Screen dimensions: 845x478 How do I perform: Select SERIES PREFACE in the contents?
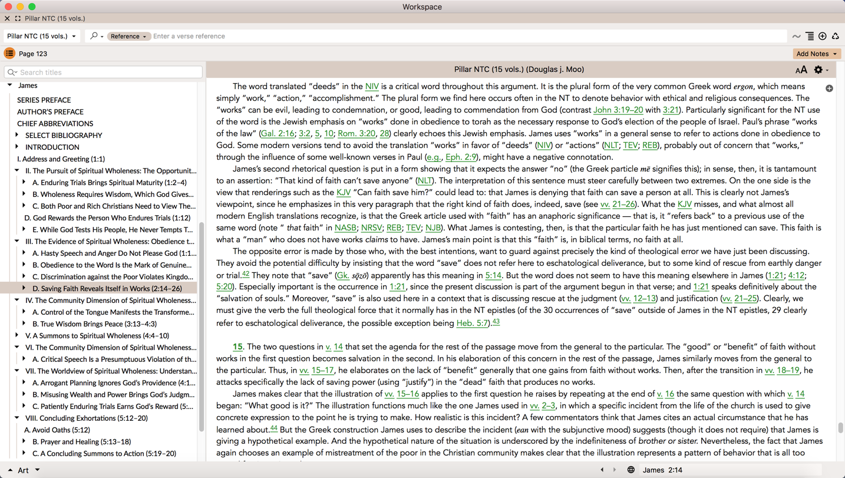click(x=44, y=100)
